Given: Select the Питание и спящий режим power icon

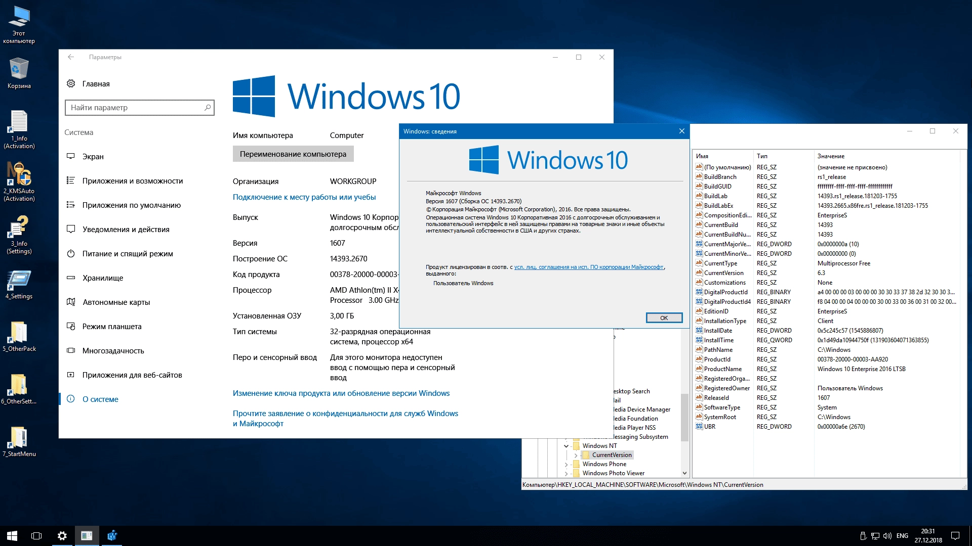Looking at the screenshot, I should 71,253.
